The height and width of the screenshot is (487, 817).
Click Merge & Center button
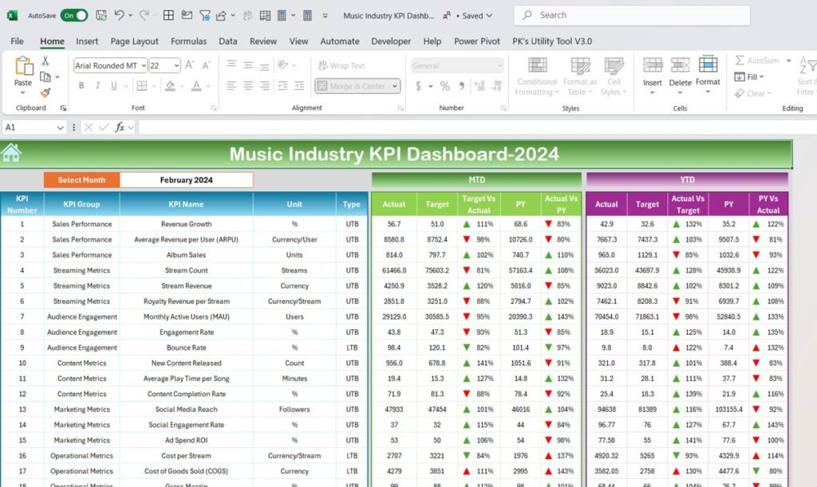(x=352, y=86)
